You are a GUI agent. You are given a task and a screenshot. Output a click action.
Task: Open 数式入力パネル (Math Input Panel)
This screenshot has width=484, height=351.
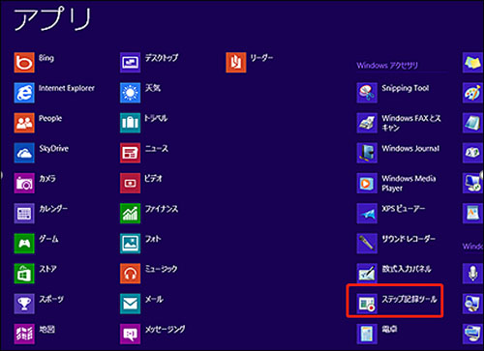coord(367,274)
